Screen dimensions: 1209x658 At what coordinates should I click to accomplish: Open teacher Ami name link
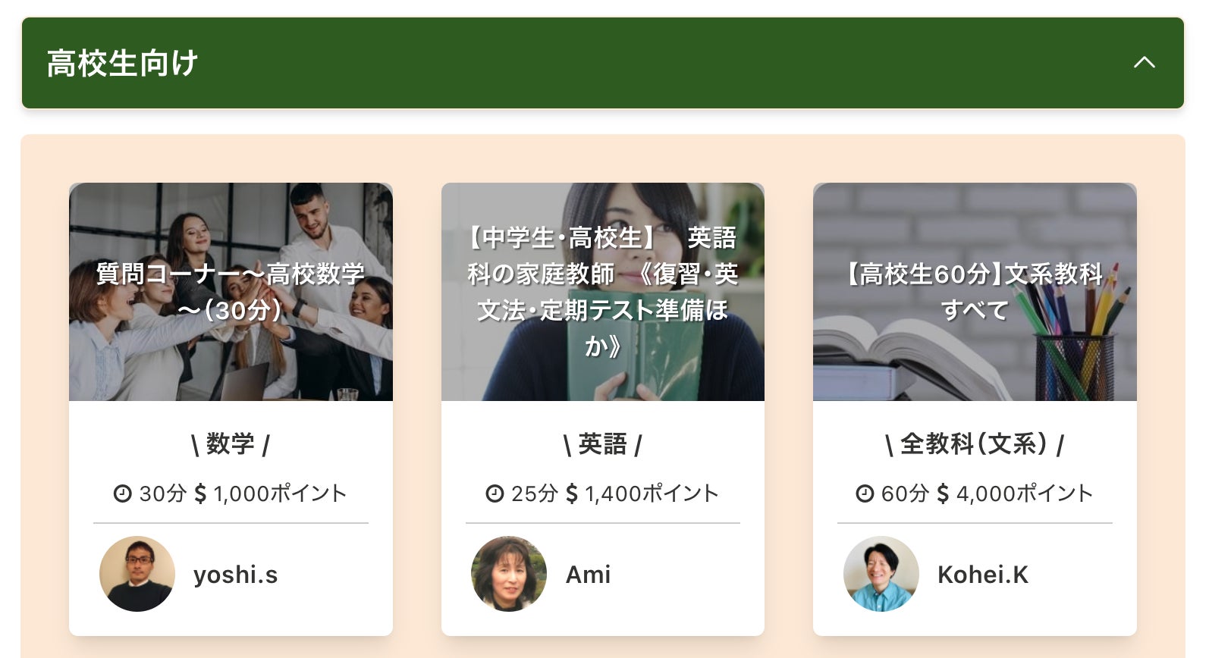pos(588,575)
